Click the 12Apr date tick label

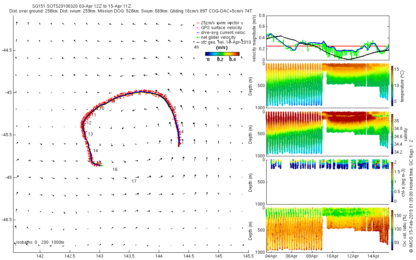[353, 256]
